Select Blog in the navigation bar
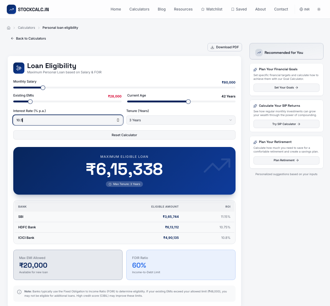 [161, 9]
